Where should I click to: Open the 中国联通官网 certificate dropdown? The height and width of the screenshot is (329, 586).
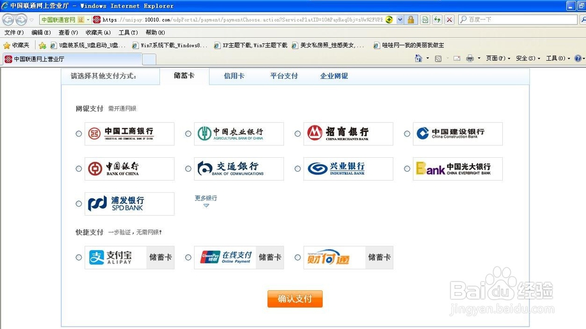pyautogui.click(x=88, y=20)
